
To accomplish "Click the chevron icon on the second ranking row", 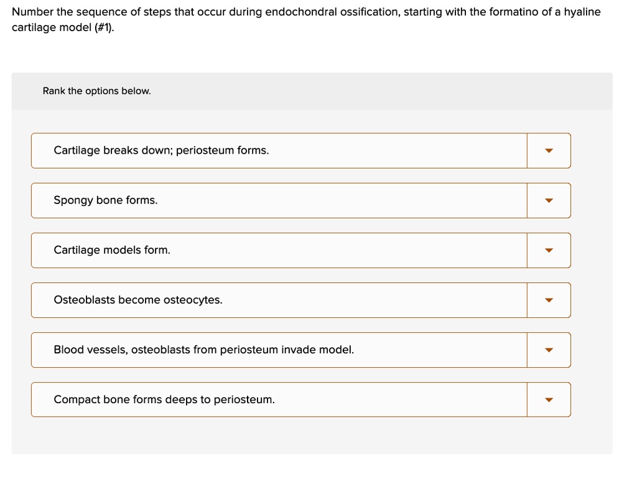I will [549, 200].
